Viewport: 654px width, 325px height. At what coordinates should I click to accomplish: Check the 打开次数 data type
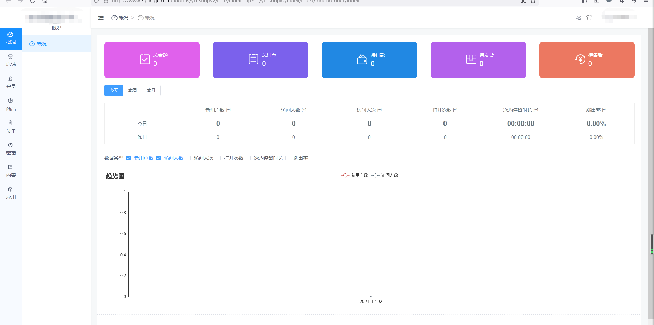click(x=218, y=158)
